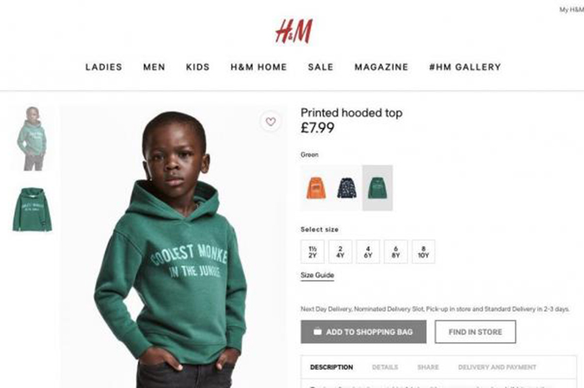Screen dimensions: 584x388
Task: Open the Kids menu
Action: 198,67
